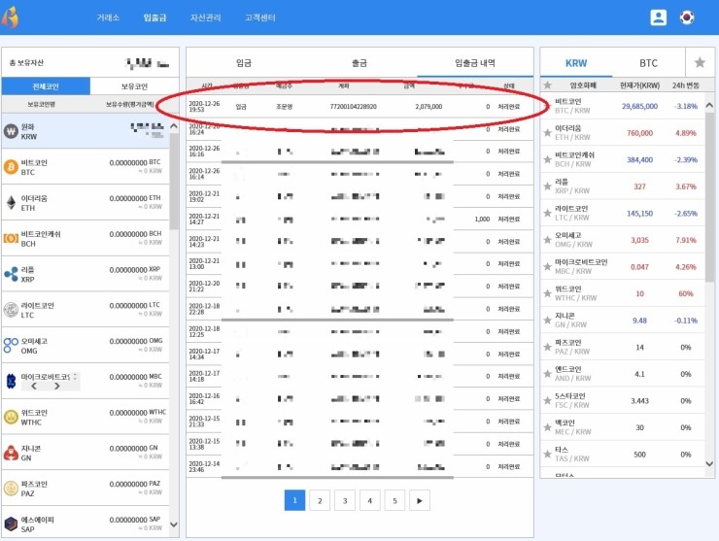Screen dimensions: 719x541
Task: Select the Ethereum ETH icon in the asset list
Action: pos(11,202)
